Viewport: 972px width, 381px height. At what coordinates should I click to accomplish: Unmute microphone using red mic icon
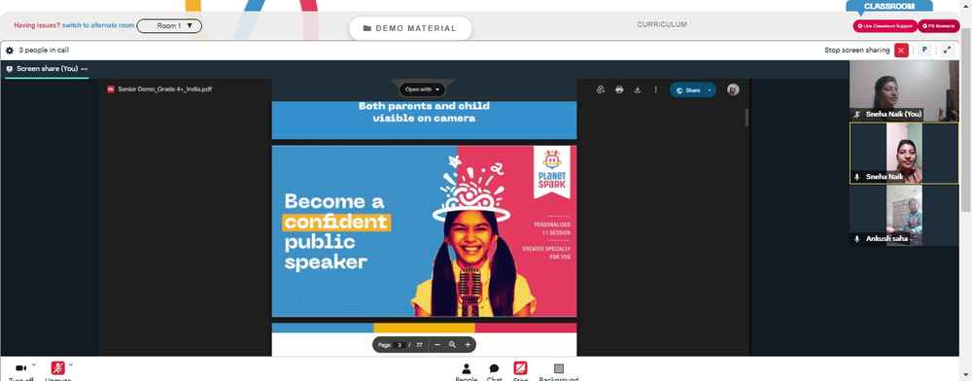pyautogui.click(x=57, y=368)
